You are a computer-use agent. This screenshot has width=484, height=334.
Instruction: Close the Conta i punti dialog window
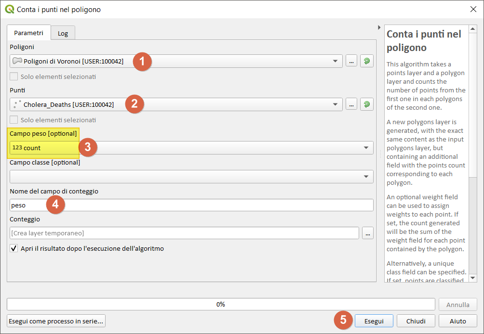pyautogui.click(x=472, y=9)
